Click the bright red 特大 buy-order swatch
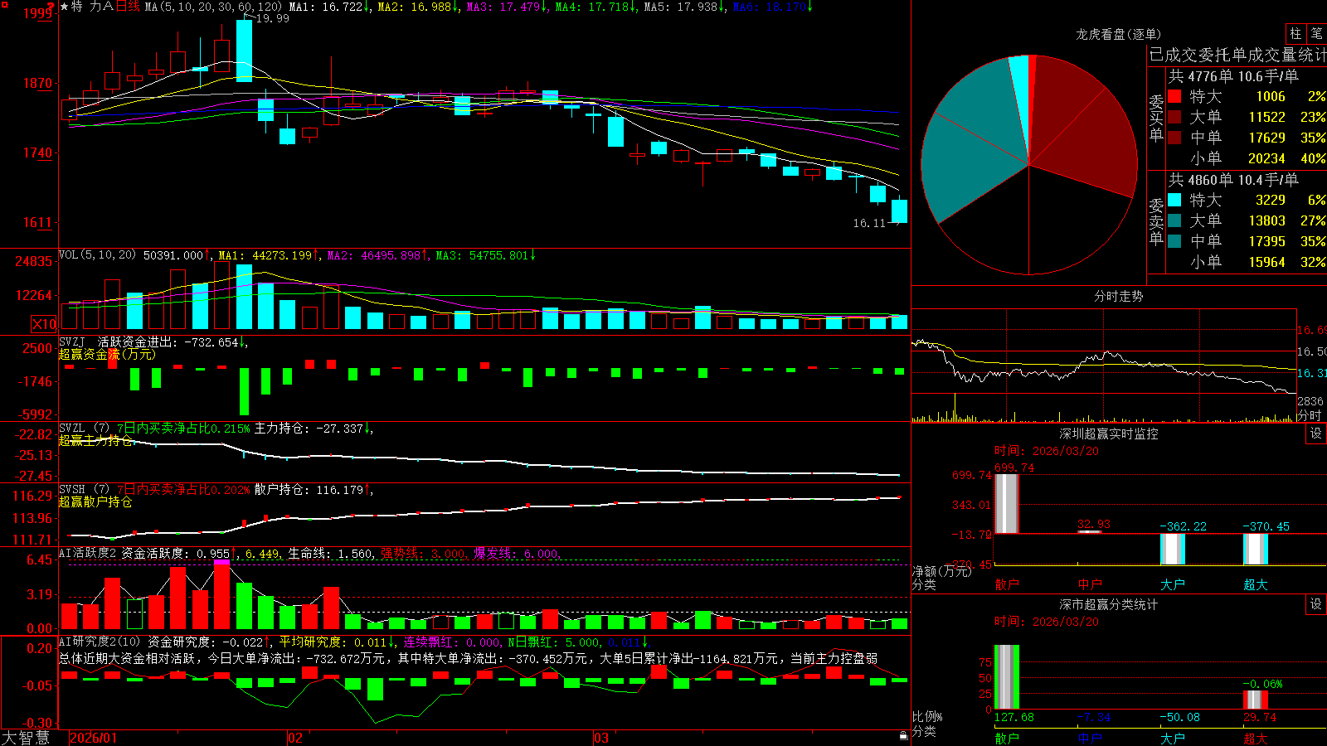 1174,96
